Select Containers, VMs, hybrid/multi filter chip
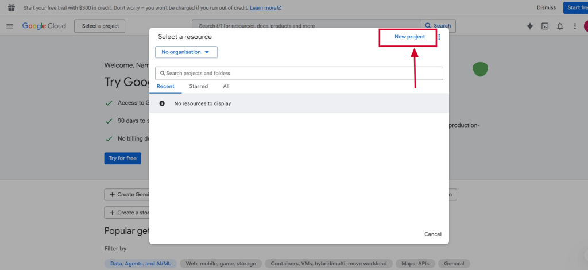This screenshot has height=270, width=588. coord(328,264)
